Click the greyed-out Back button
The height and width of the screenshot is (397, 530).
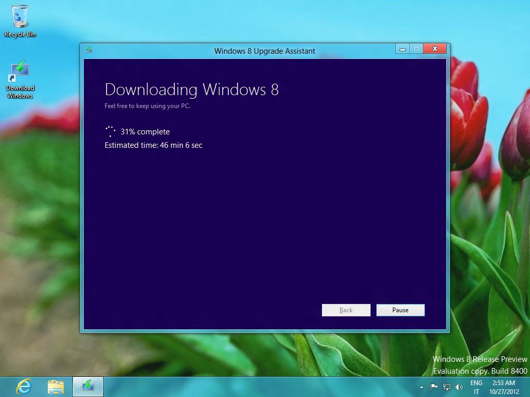coord(346,310)
